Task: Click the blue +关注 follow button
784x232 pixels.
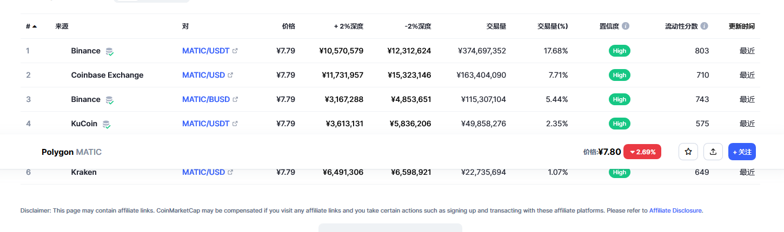Action: click(742, 152)
